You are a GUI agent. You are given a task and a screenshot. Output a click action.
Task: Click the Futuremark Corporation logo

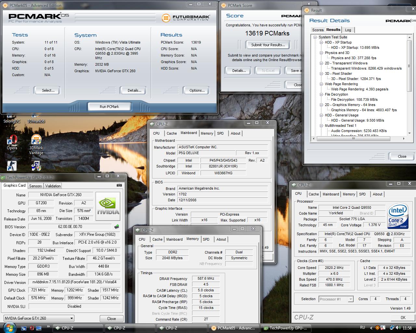click(186, 18)
